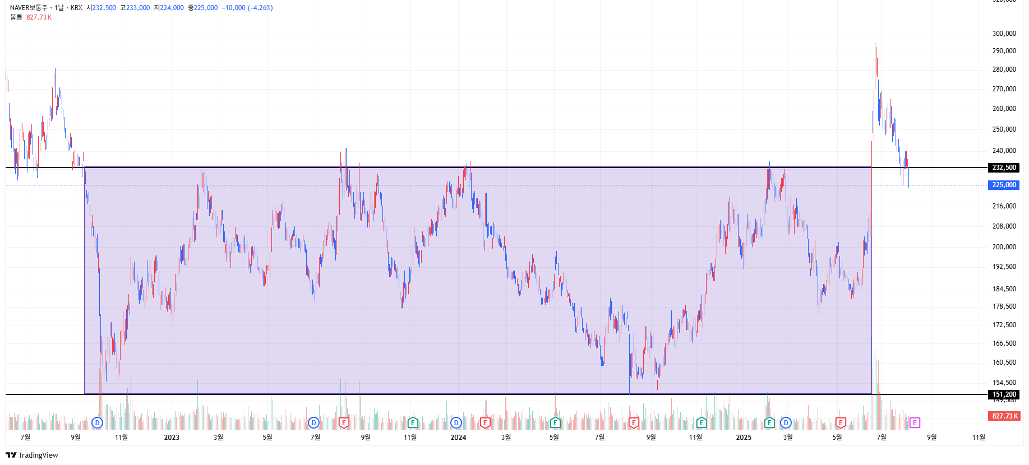Click the 2023 label on the time axis
The image size is (1029, 465).
172,438
